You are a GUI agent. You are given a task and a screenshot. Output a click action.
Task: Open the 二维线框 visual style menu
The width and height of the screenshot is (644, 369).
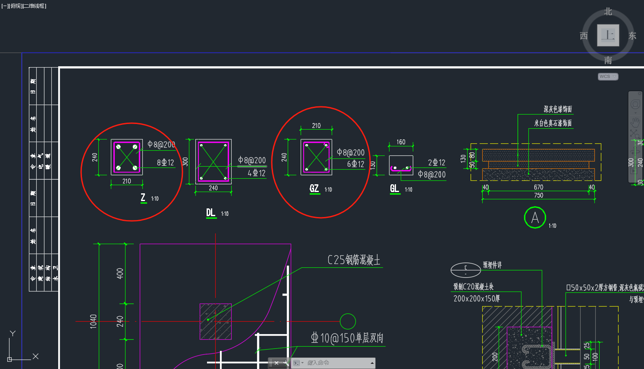35,6
